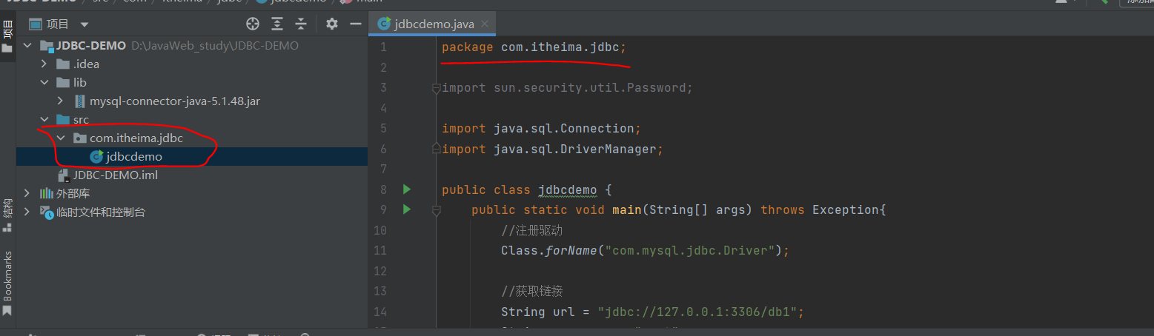Select the src folder in project tree
Screen dimensions: 1154x336
click(192, 120)
